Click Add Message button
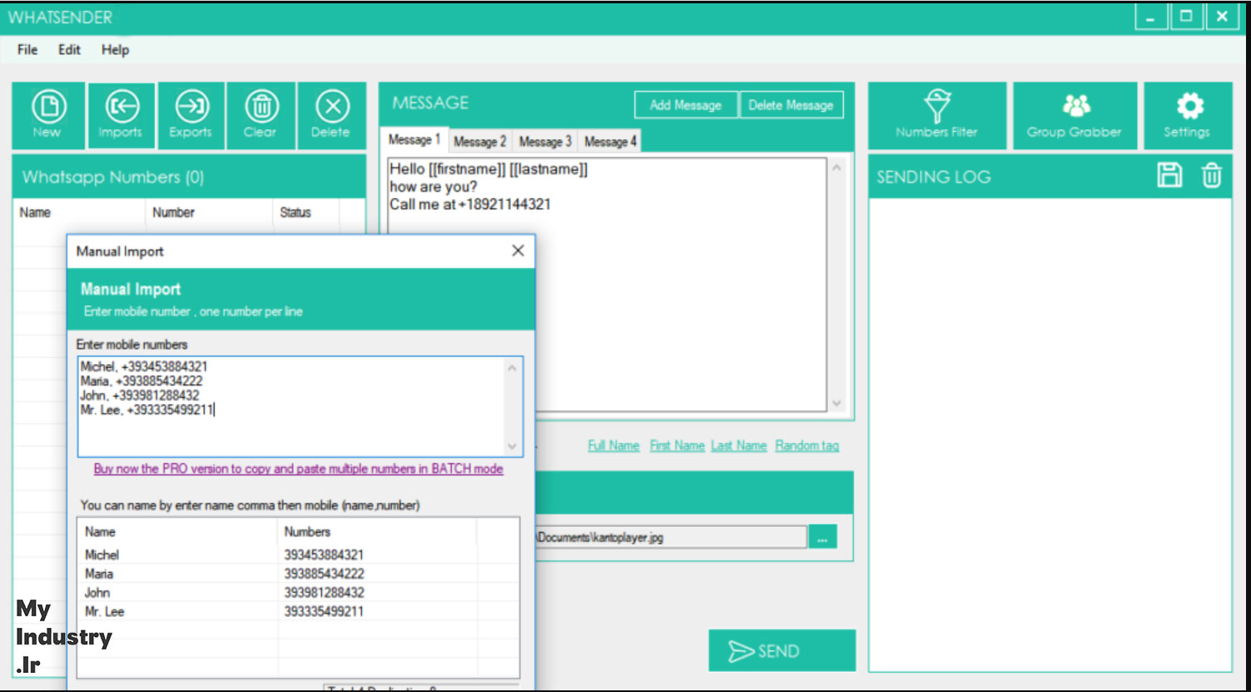Image resolution: width=1251 pixels, height=692 pixels. point(686,105)
